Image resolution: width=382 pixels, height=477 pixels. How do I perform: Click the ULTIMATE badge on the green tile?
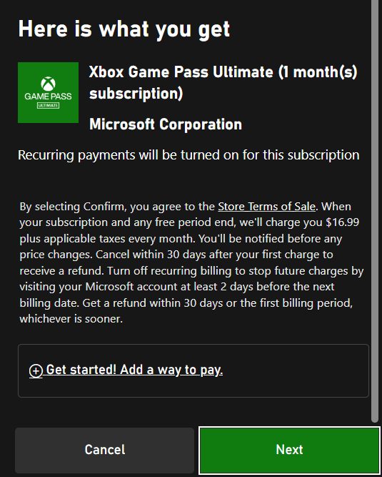coord(48,106)
